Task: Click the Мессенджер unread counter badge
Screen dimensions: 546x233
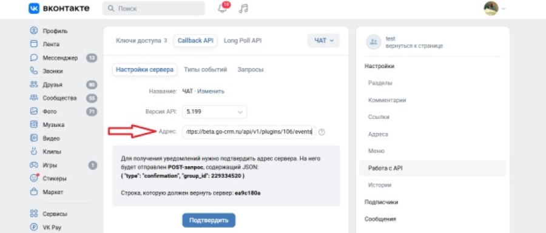Action: (x=92, y=58)
